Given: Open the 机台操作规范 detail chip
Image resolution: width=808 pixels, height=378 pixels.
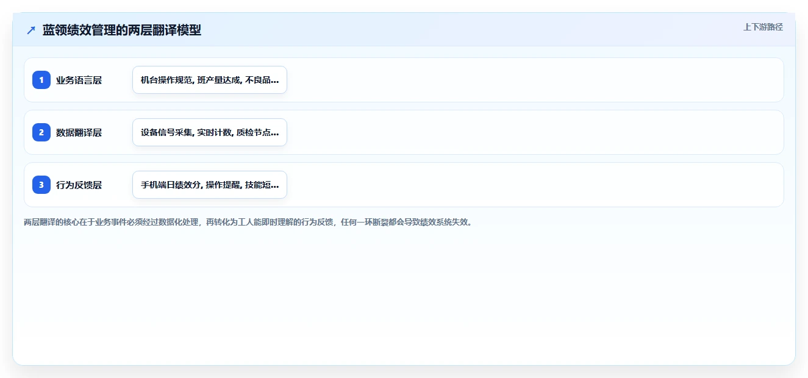Looking at the screenshot, I should [210, 80].
